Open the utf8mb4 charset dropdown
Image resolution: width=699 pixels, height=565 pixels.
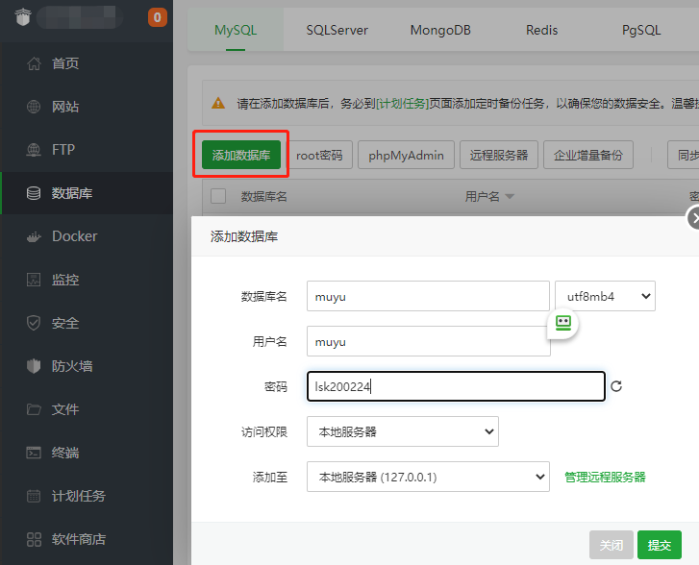coord(605,296)
